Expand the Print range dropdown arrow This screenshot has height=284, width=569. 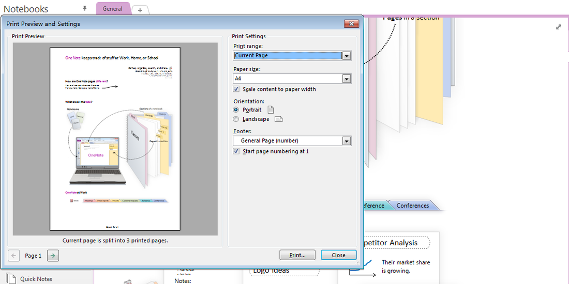point(347,56)
